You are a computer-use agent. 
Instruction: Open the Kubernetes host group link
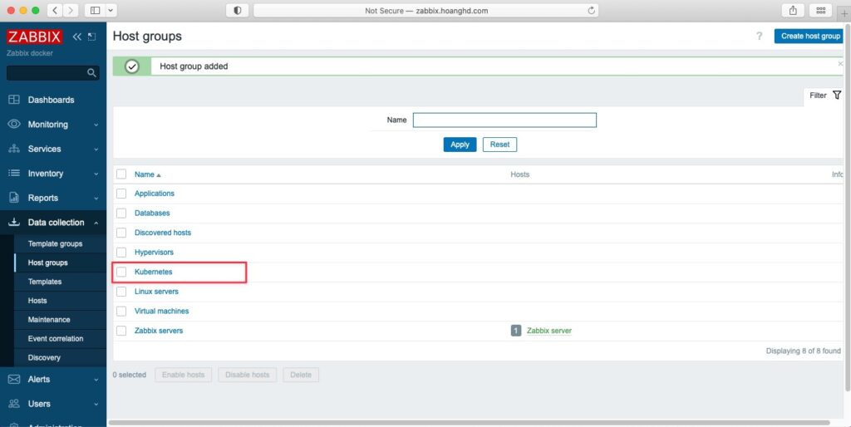(x=153, y=272)
